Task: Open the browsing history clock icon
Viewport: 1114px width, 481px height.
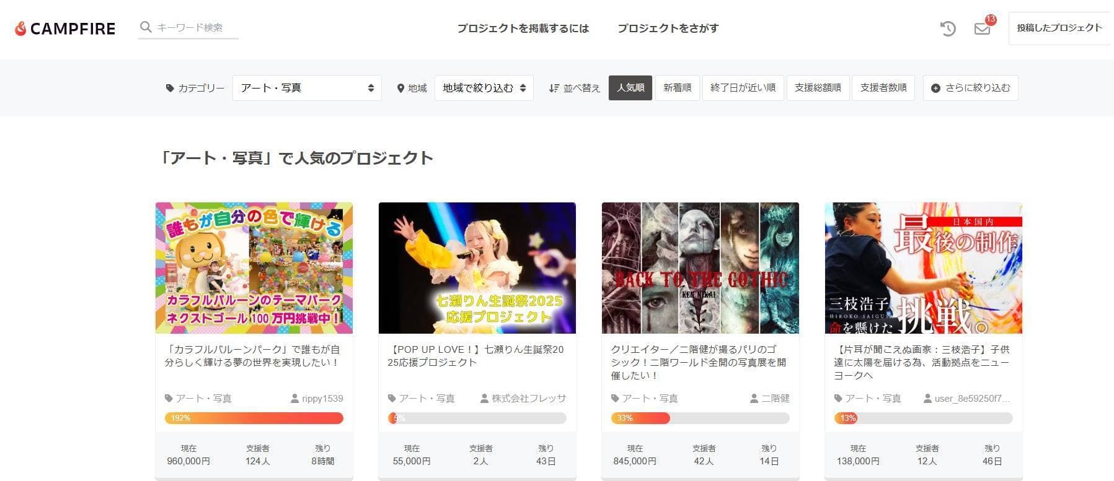Action: [948, 28]
